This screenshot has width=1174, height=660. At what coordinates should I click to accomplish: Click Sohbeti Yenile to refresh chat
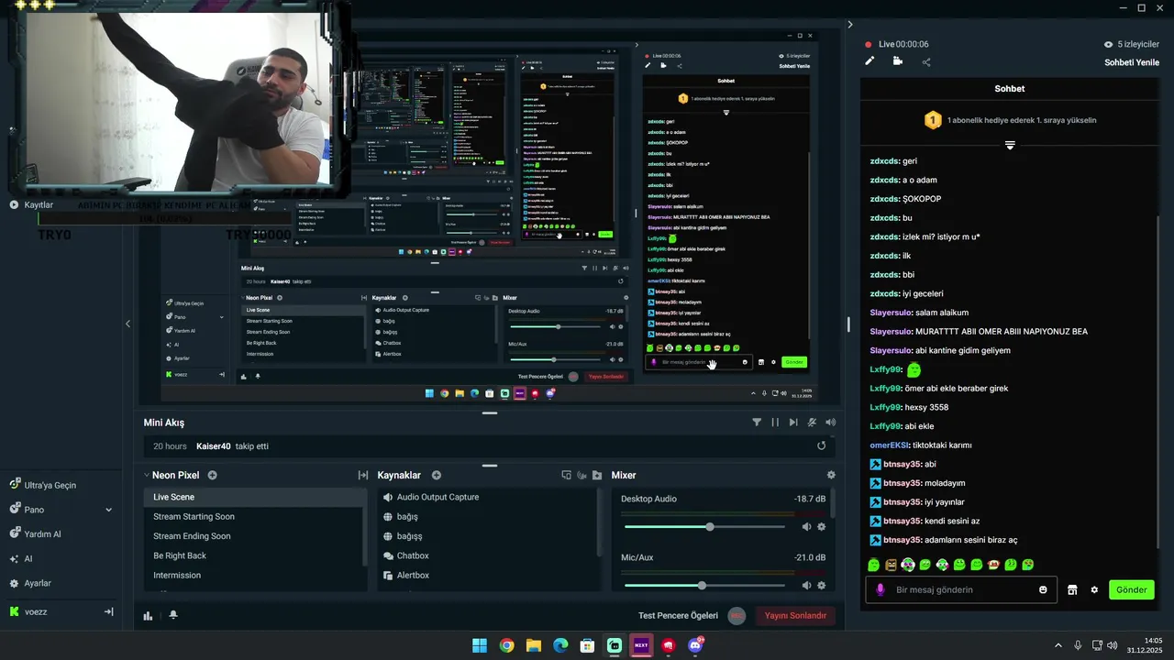[1132, 62]
